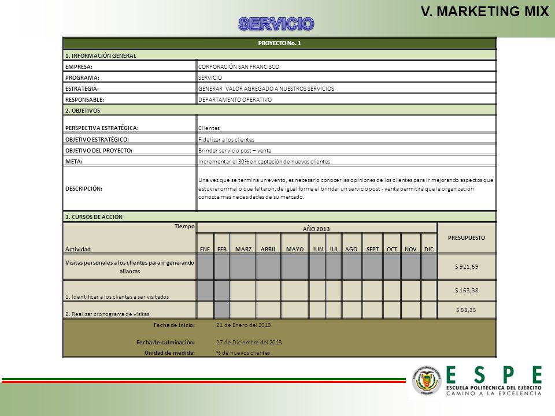Click 27 de Diciembre del 2013 date

click(249, 342)
